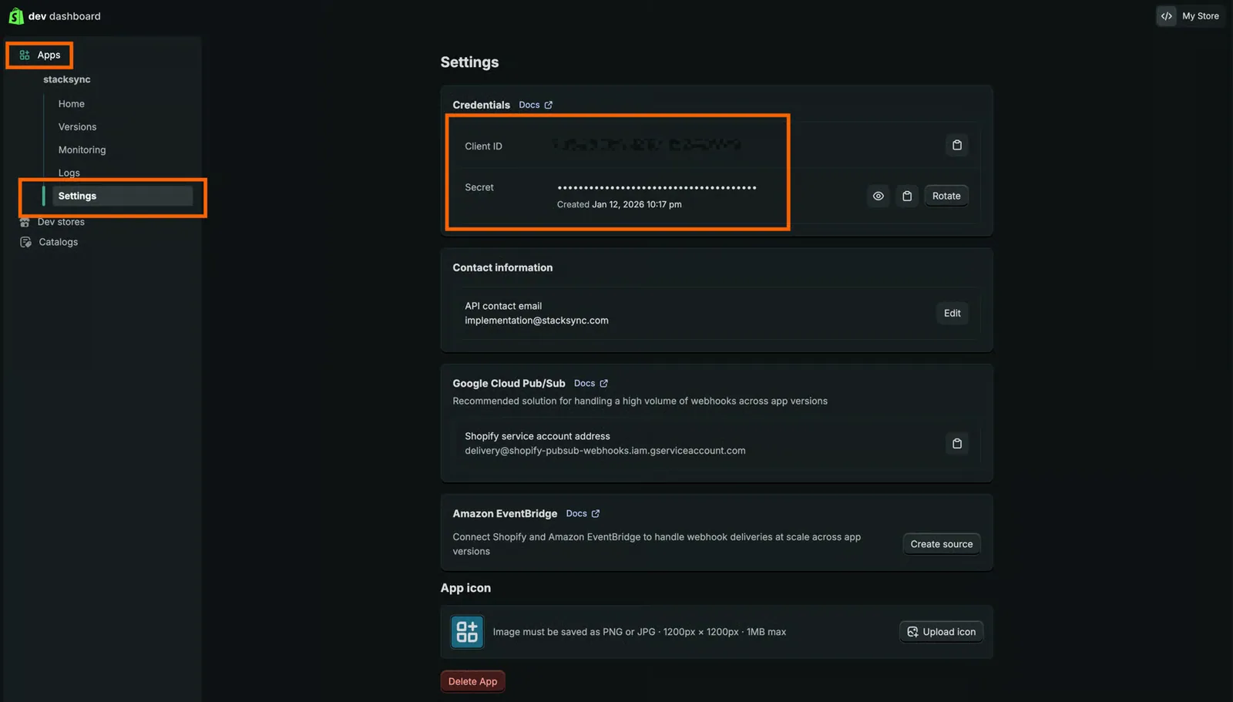This screenshot has height=702, width=1233.
Task: Click the delivery@shopify-pubsub-webhooks service account address text
Action: pos(605,451)
